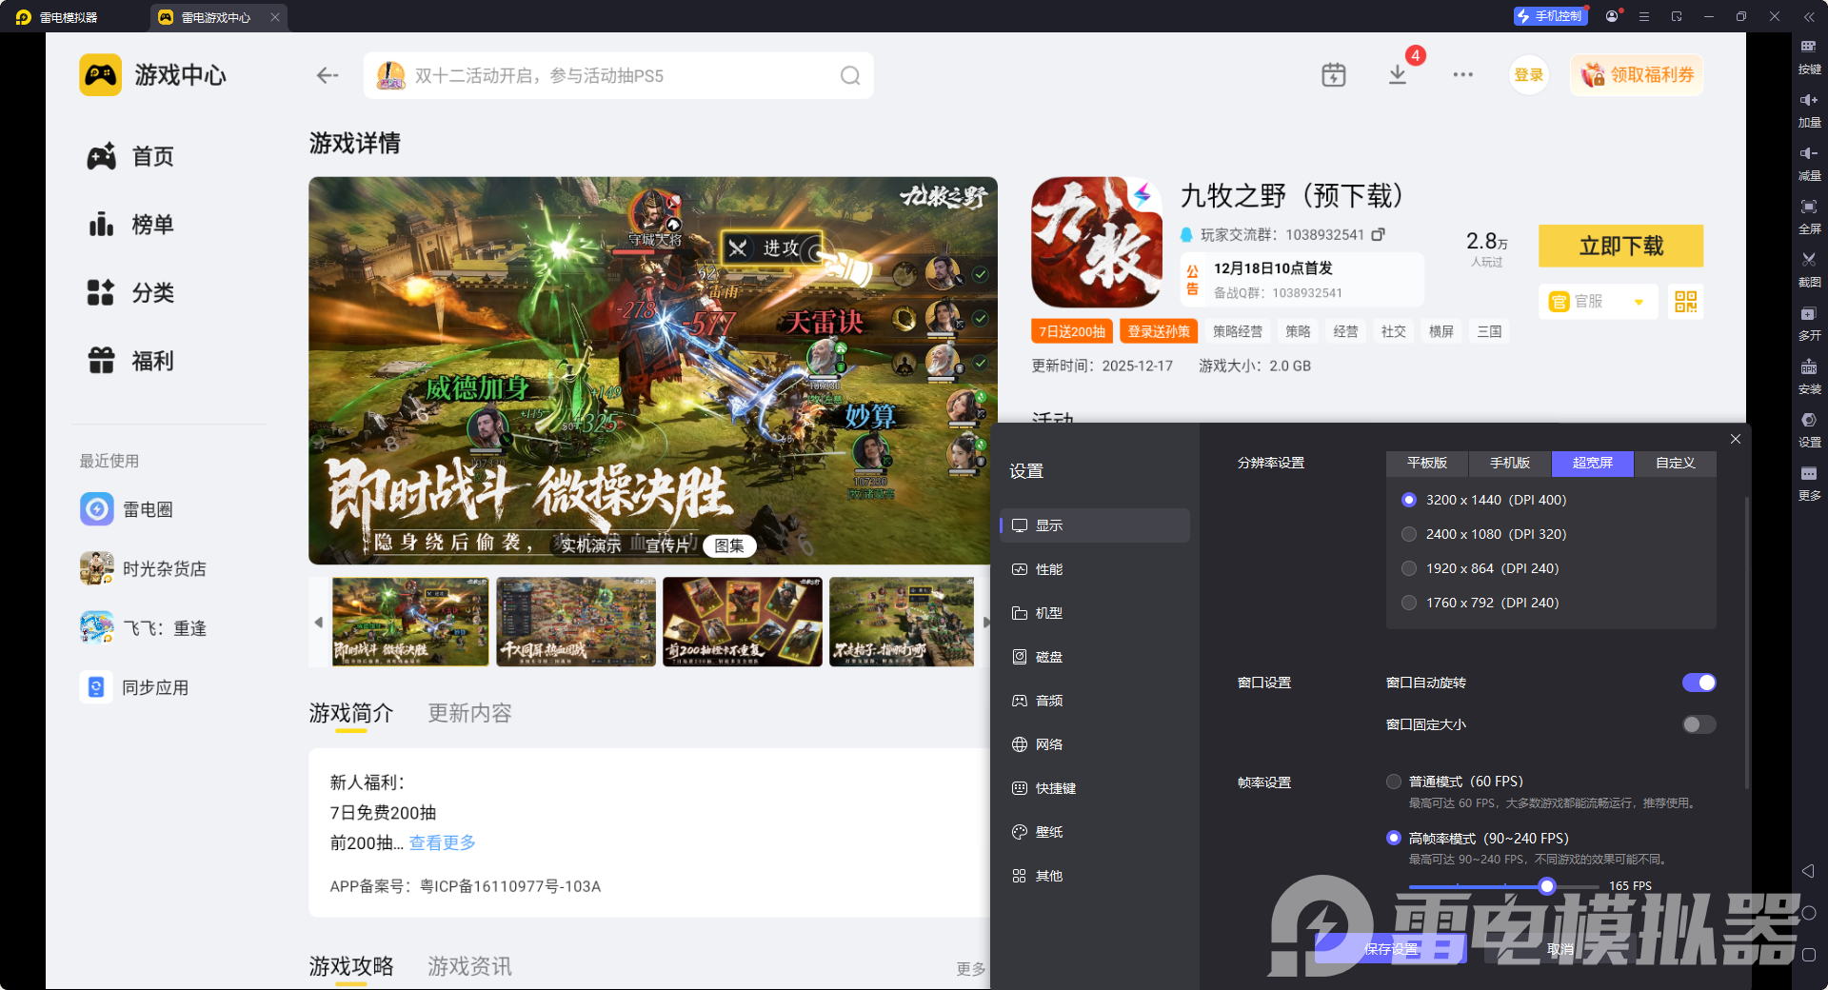The width and height of the screenshot is (1828, 990).
Task: Open the 性能 settings section
Action: 1049,569
